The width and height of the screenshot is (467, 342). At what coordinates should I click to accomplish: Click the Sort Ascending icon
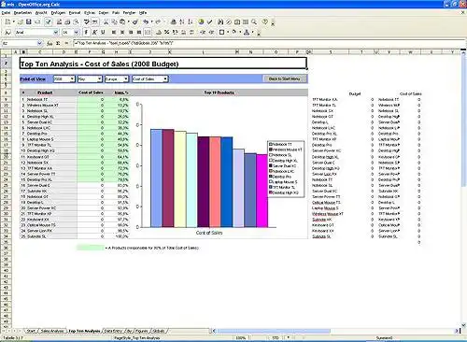point(182,21)
